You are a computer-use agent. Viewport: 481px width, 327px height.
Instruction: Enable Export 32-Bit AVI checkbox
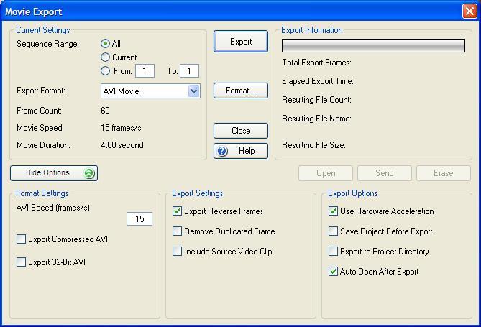click(x=21, y=262)
